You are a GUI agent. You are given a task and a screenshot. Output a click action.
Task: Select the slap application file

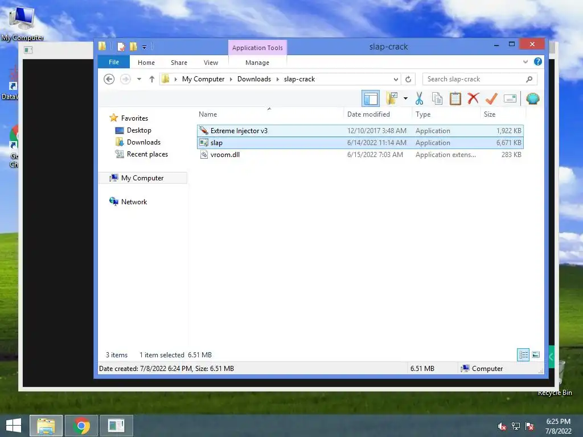coord(360,143)
